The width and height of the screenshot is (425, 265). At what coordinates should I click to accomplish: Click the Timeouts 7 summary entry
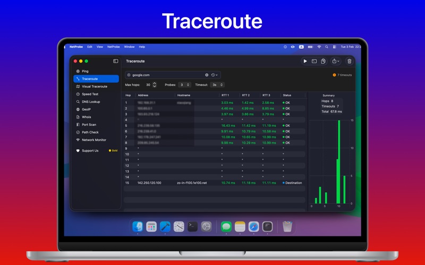pos(330,107)
